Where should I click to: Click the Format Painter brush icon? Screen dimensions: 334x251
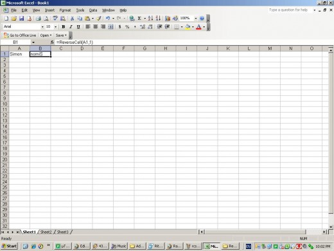[99, 19]
